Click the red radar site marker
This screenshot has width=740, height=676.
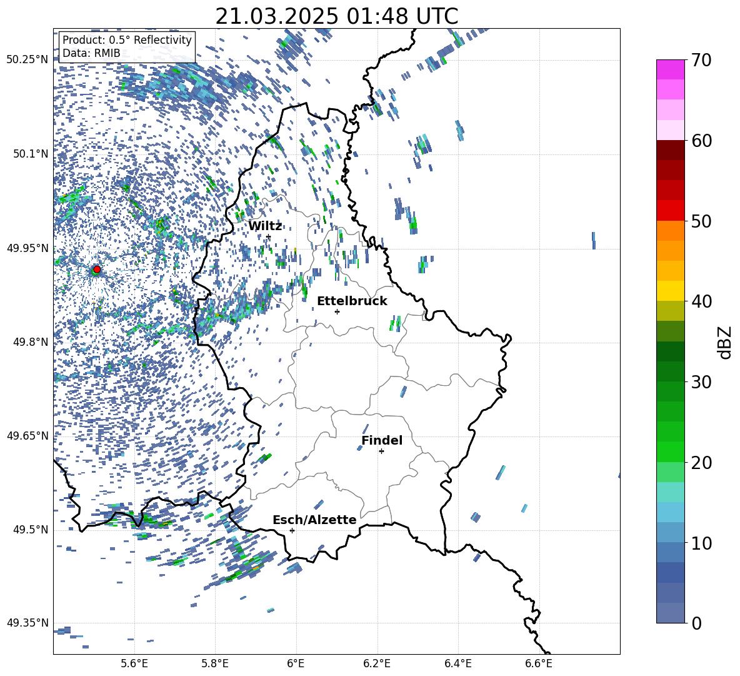(97, 270)
